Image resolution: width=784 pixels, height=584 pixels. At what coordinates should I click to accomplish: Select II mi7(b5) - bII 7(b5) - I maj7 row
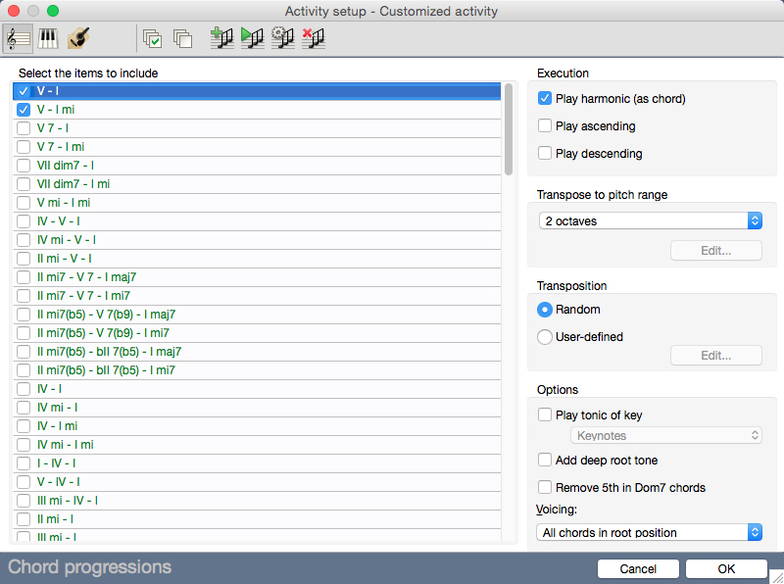click(257, 352)
